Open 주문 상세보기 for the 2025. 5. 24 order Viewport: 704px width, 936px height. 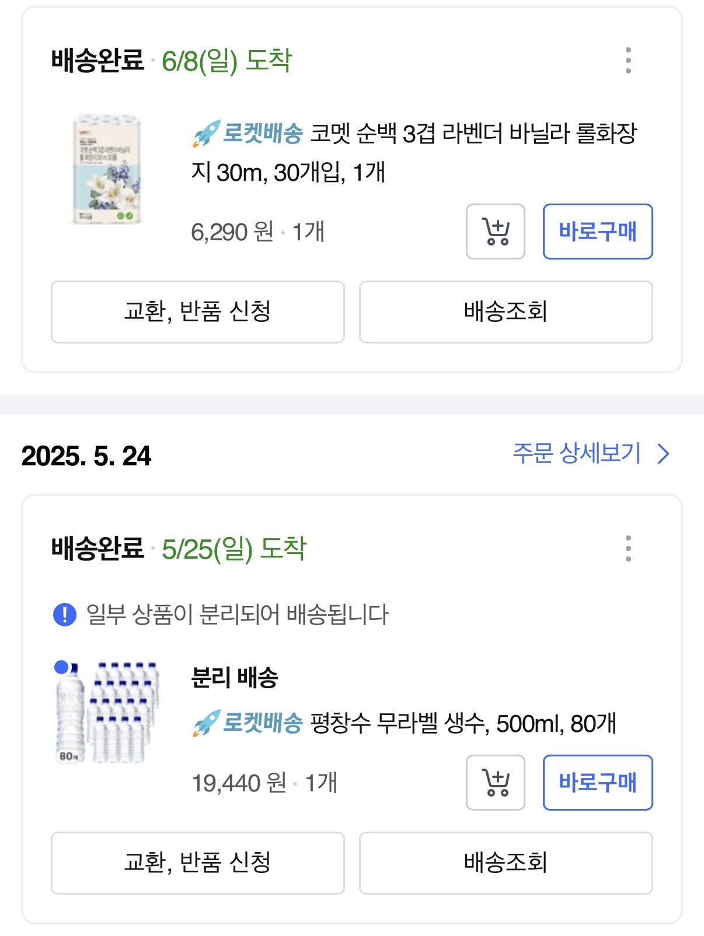coord(577,454)
